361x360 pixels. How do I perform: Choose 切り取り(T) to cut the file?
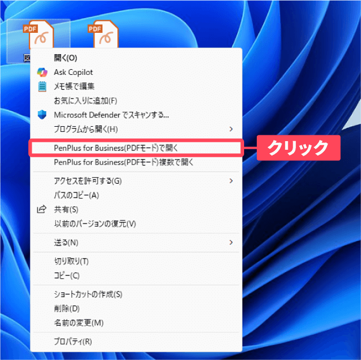point(71,261)
